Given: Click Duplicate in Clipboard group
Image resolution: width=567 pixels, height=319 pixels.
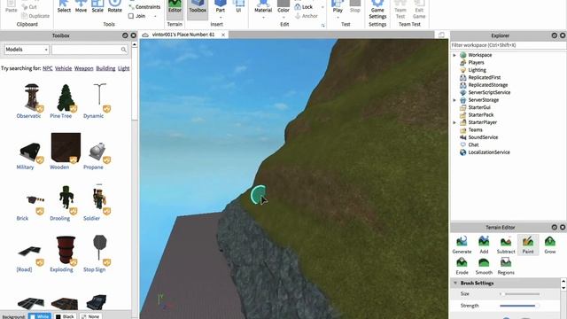Looking at the screenshot, I should [35, 16].
